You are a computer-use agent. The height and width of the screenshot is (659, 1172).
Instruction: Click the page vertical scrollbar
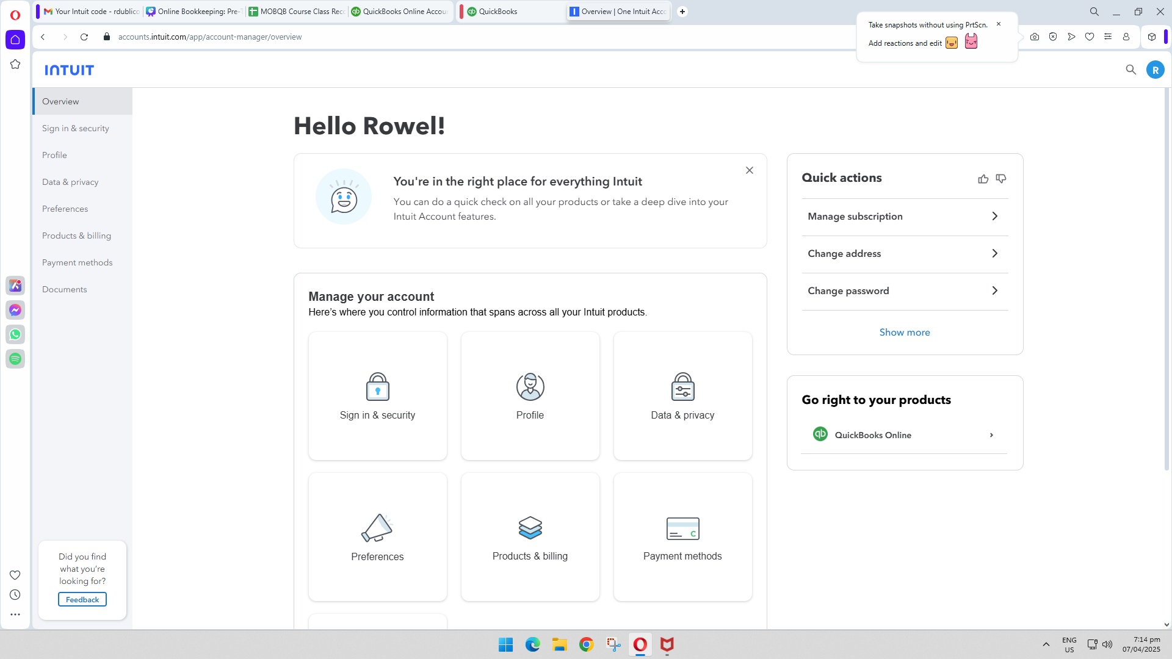click(1167, 281)
